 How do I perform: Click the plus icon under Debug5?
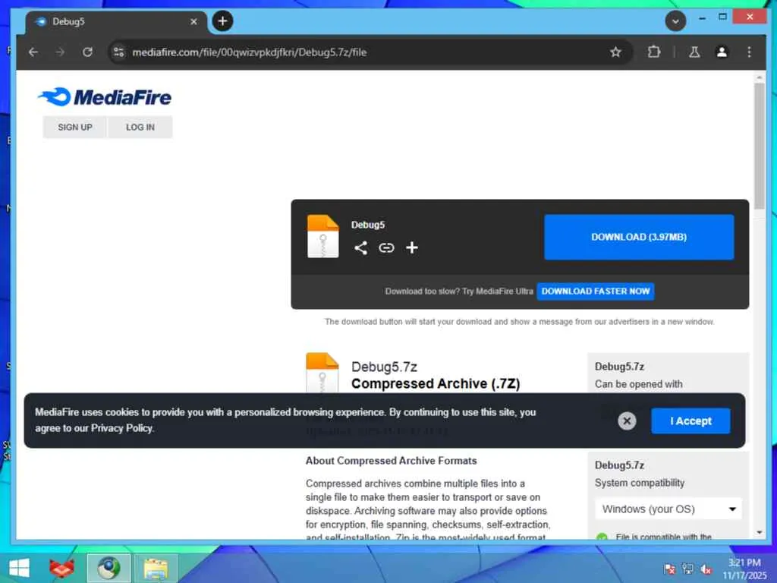pos(412,248)
